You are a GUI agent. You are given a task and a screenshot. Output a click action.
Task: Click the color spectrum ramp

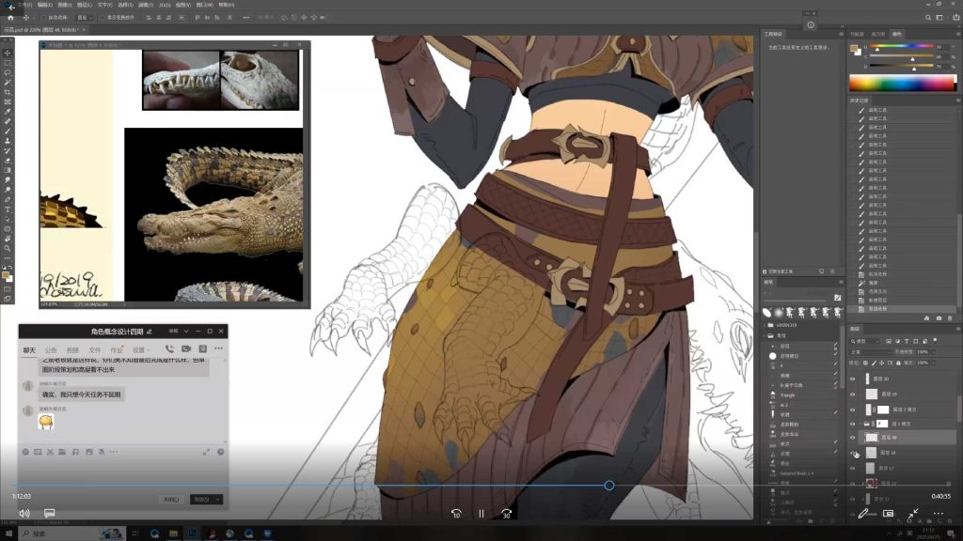[901, 83]
